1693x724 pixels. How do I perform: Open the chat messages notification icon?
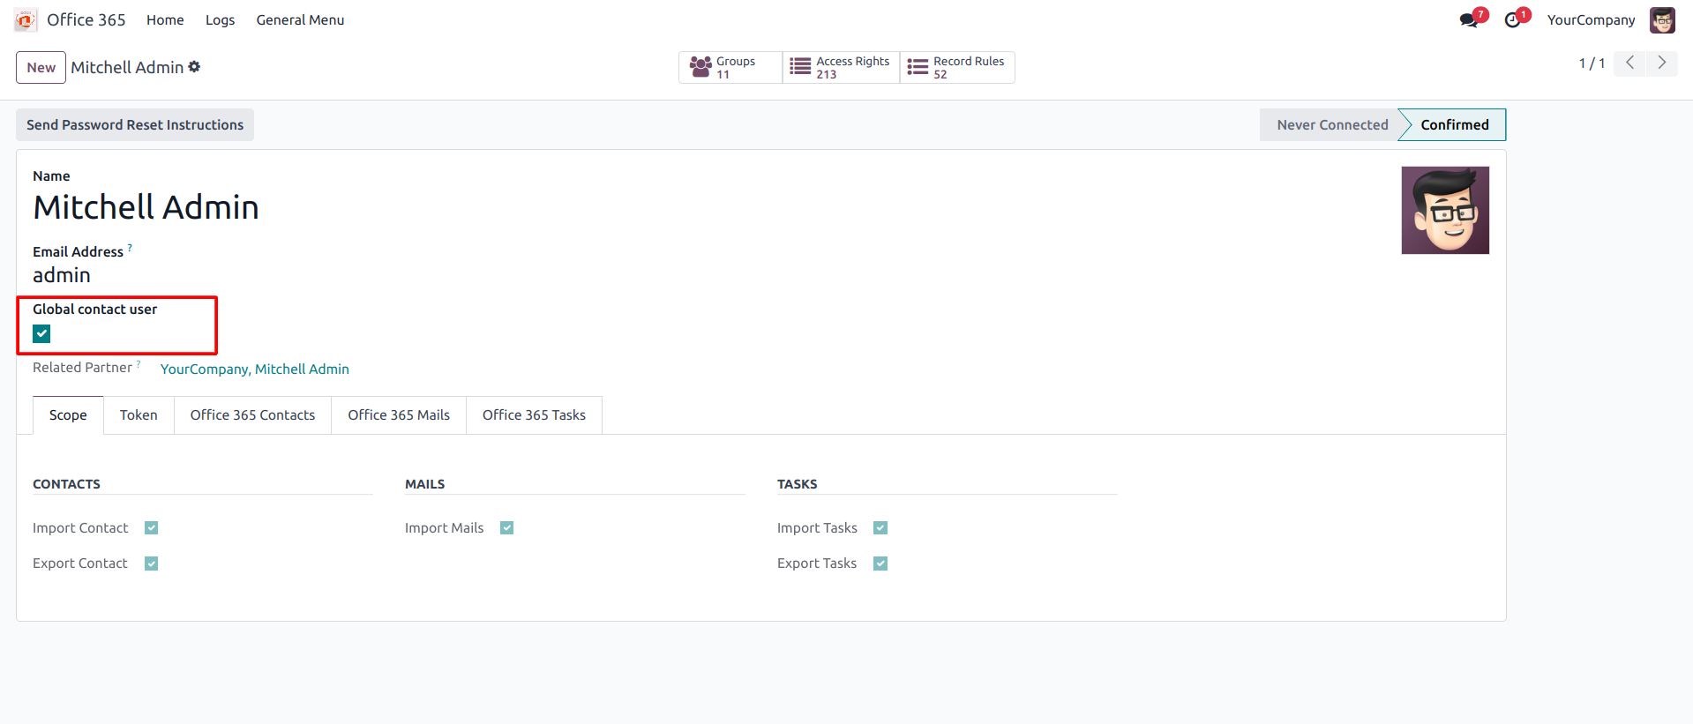pyautogui.click(x=1469, y=19)
